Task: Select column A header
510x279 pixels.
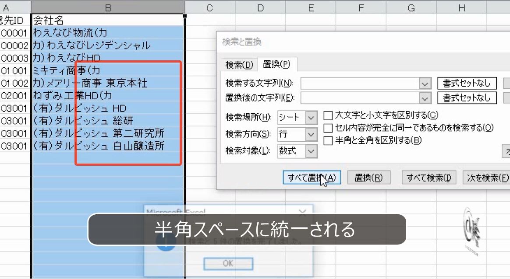Action: (15, 7)
